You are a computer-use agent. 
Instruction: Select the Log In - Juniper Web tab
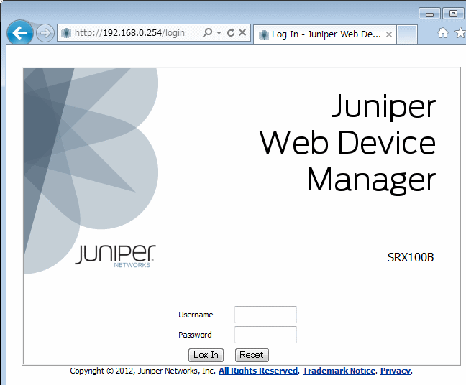(x=325, y=34)
